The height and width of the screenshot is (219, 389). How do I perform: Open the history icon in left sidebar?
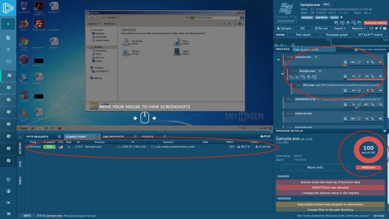pyautogui.click(x=8, y=180)
